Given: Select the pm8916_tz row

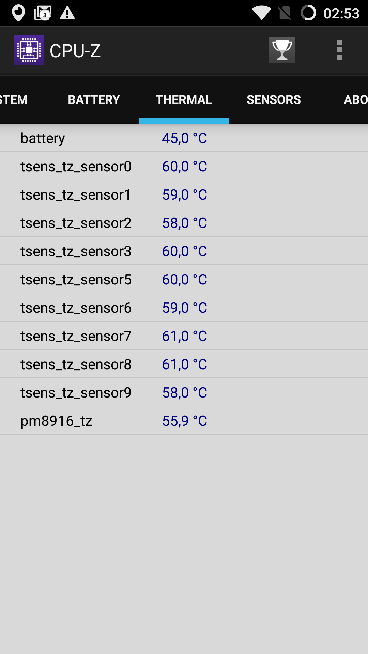Looking at the screenshot, I should click(184, 421).
